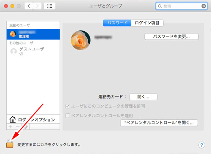
Task: Go back with the left chevron button
Action: point(29,6)
